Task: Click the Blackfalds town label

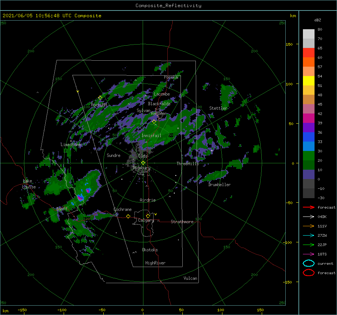Action: [159, 104]
